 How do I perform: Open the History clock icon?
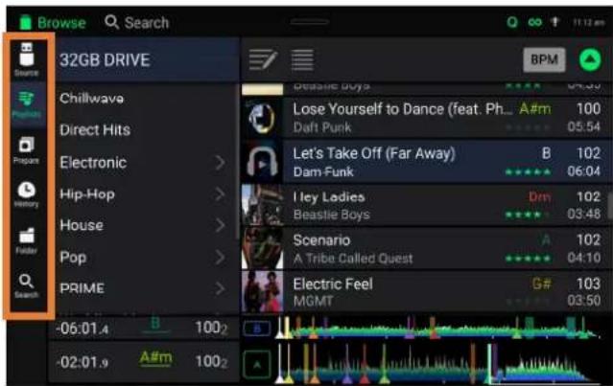[26, 194]
